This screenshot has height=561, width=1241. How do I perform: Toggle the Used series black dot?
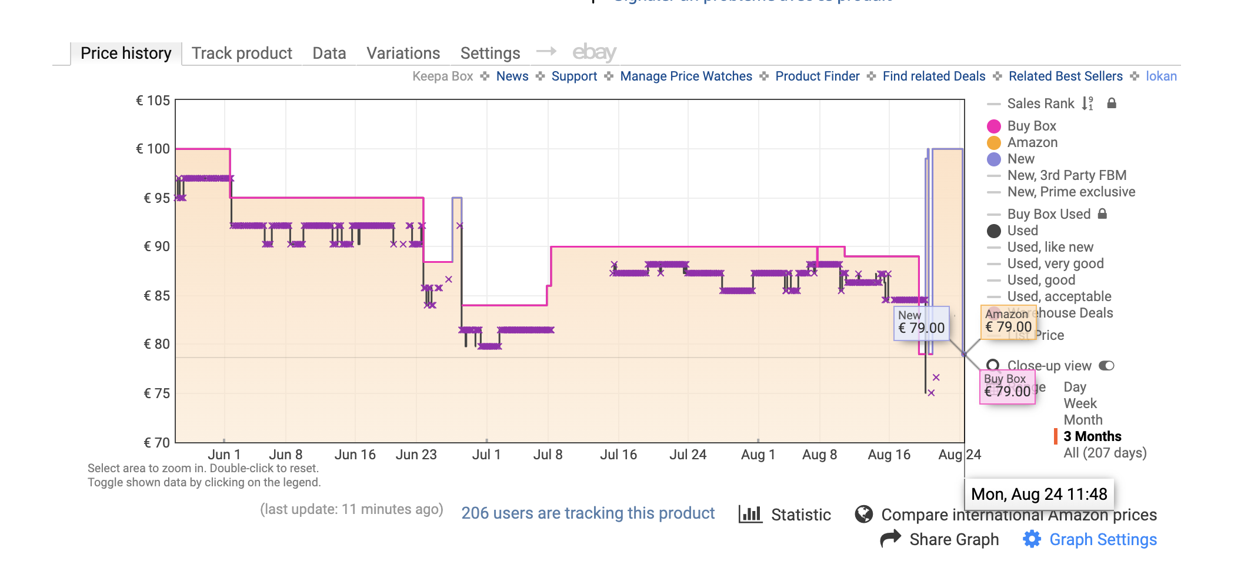coord(994,231)
